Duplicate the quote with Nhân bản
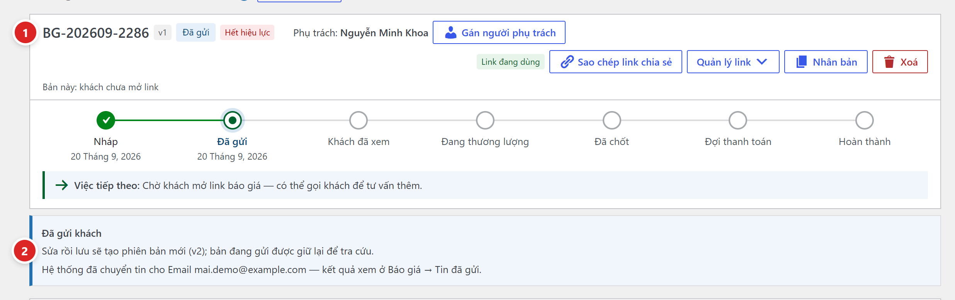The height and width of the screenshot is (300, 955). pos(826,62)
